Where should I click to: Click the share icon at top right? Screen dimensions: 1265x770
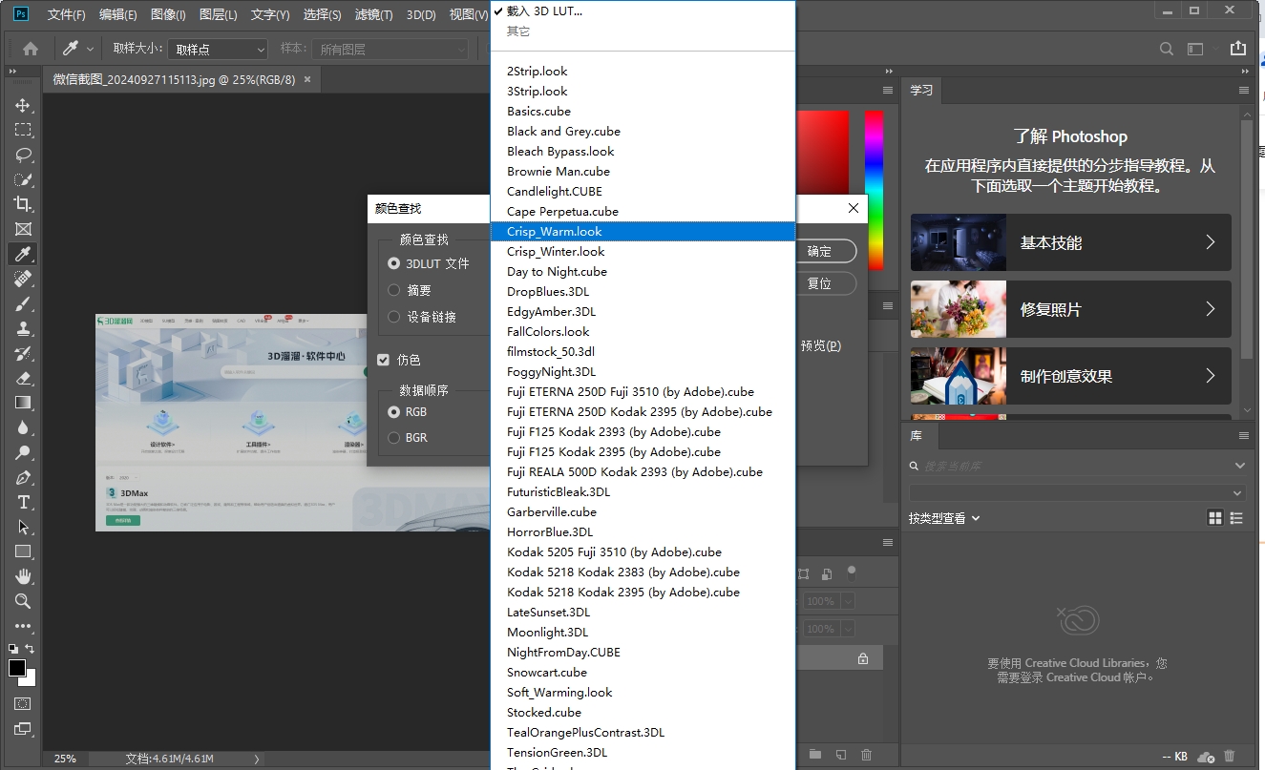(x=1238, y=49)
